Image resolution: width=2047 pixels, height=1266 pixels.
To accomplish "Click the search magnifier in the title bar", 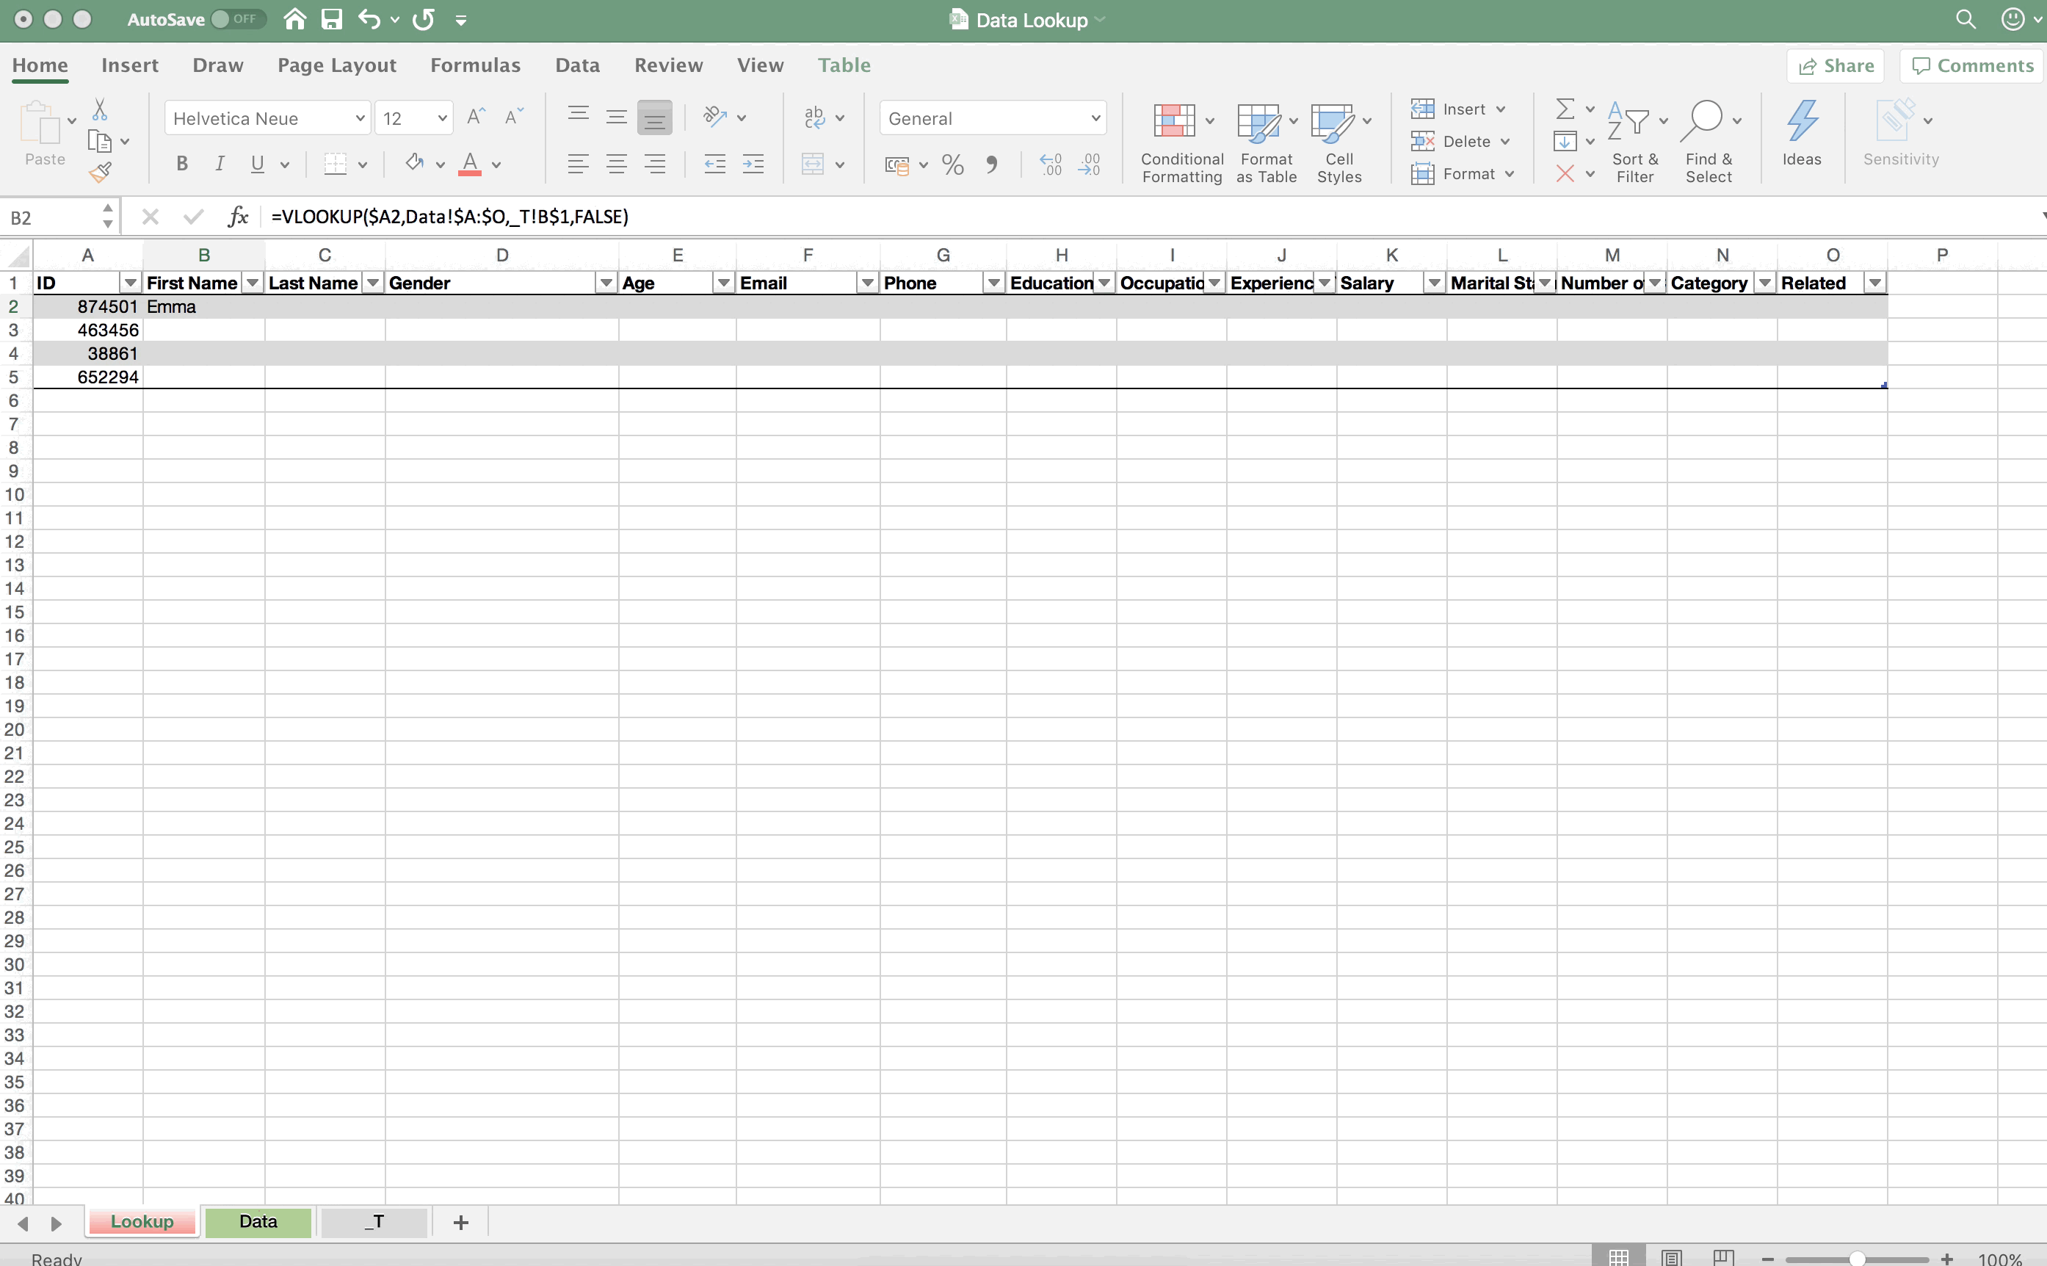I will click(1966, 19).
